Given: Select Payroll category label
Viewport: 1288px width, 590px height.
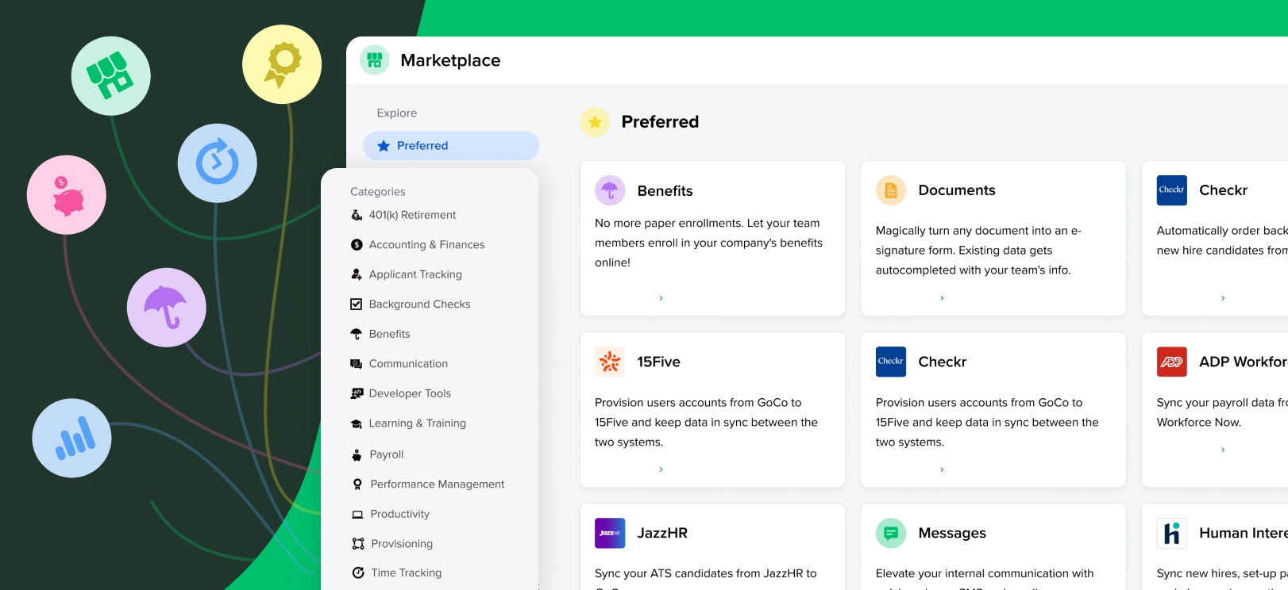Looking at the screenshot, I should coord(387,454).
